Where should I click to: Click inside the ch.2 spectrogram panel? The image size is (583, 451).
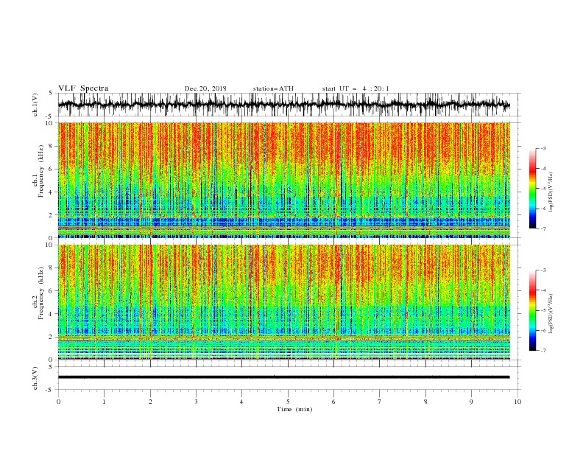pyautogui.click(x=284, y=302)
